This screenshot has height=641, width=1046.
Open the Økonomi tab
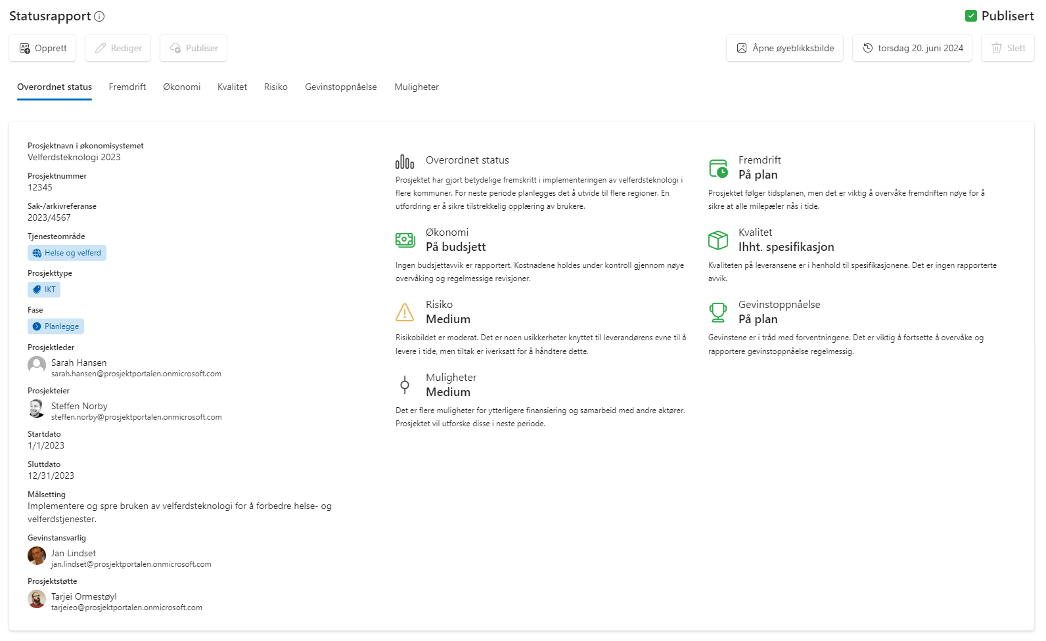182,87
